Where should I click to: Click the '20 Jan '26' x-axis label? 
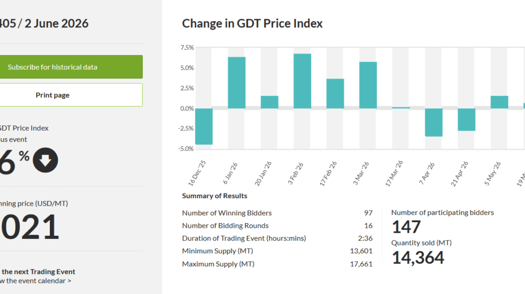[263, 173]
